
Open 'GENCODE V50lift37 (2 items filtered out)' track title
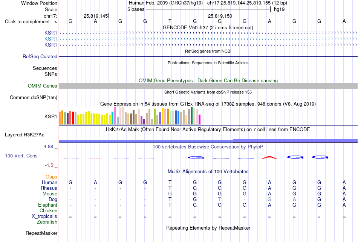(208, 27)
